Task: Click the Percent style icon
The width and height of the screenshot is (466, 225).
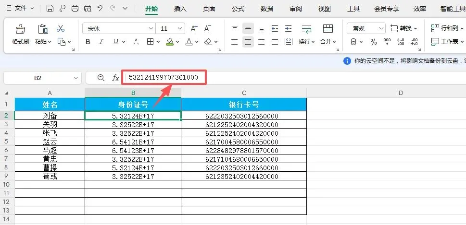Action: point(374,42)
